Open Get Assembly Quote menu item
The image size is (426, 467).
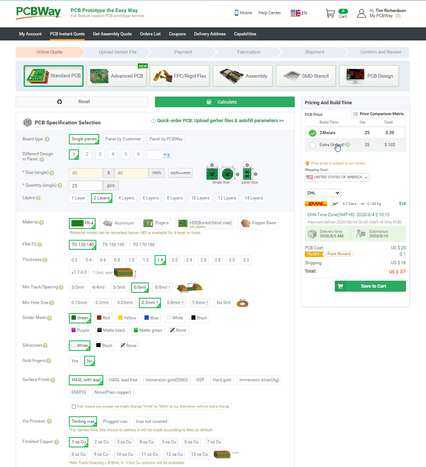pos(112,34)
